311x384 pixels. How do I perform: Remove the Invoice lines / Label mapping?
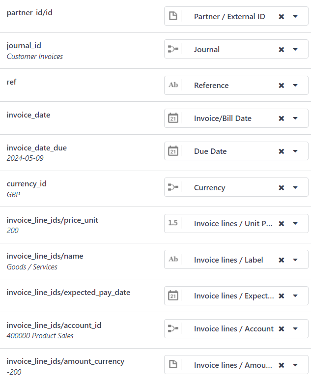point(282,260)
